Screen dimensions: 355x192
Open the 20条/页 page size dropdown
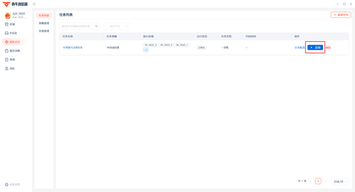point(340,182)
